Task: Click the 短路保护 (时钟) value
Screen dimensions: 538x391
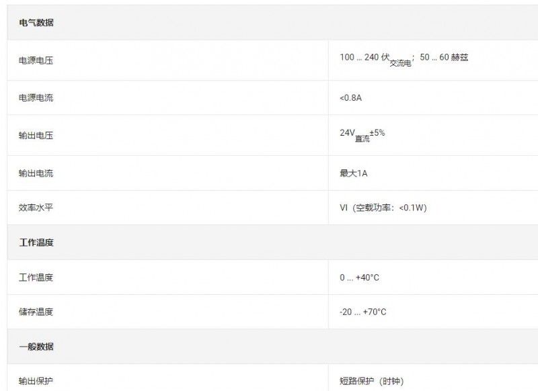Action: (372, 381)
